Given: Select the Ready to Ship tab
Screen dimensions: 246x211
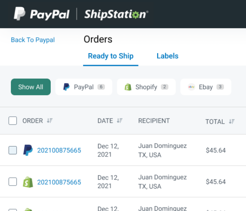Looking at the screenshot, I should [x=110, y=56].
